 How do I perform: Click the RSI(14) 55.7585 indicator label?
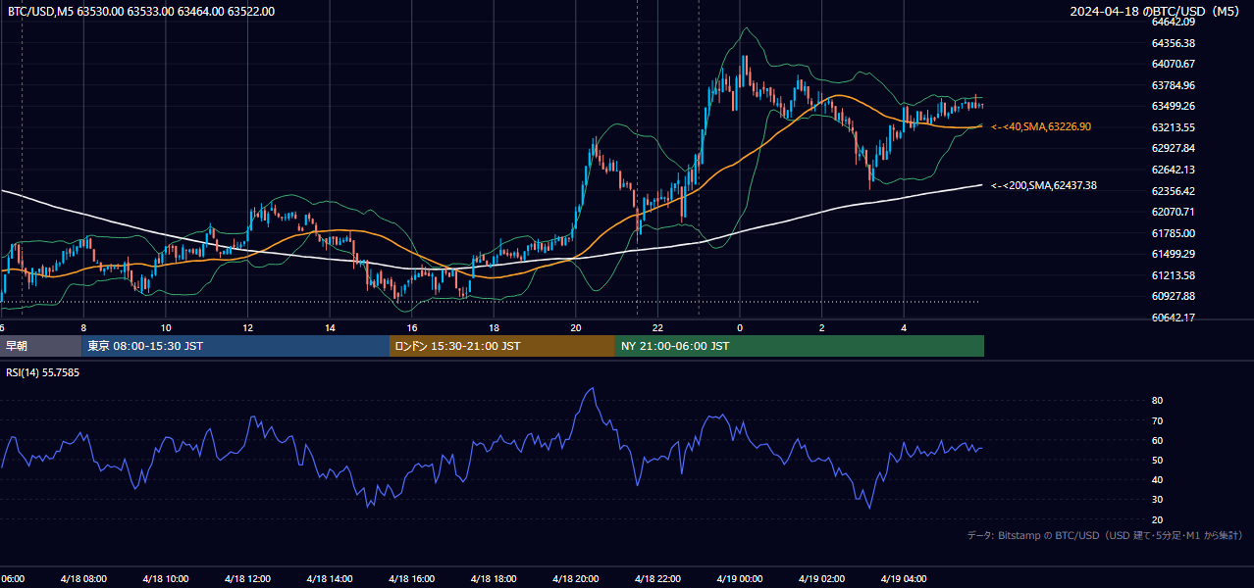(x=43, y=372)
